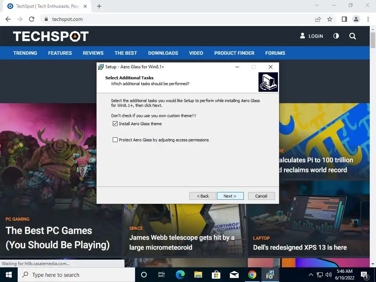The image size is (376, 282).
Task: Open Cortana circle icon on taskbar
Action: (144, 275)
